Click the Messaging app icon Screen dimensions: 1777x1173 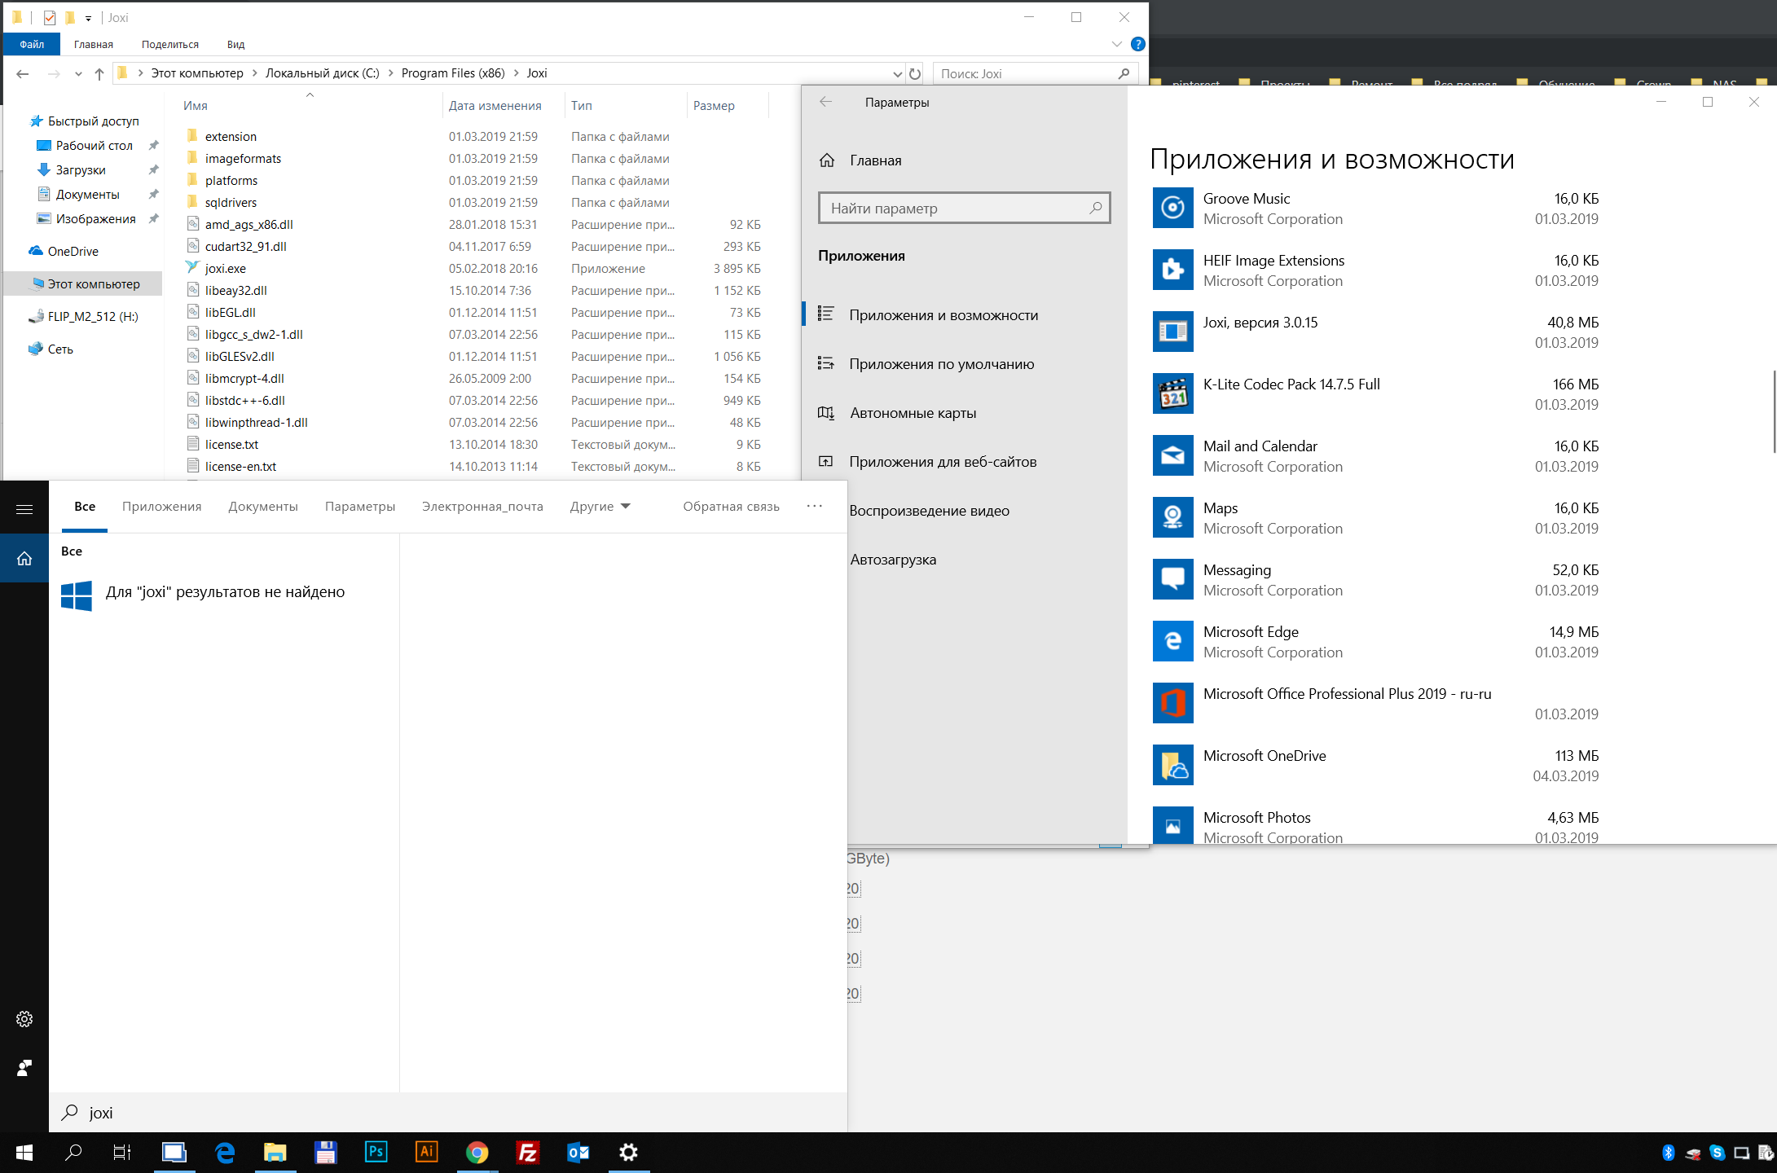[1172, 579]
